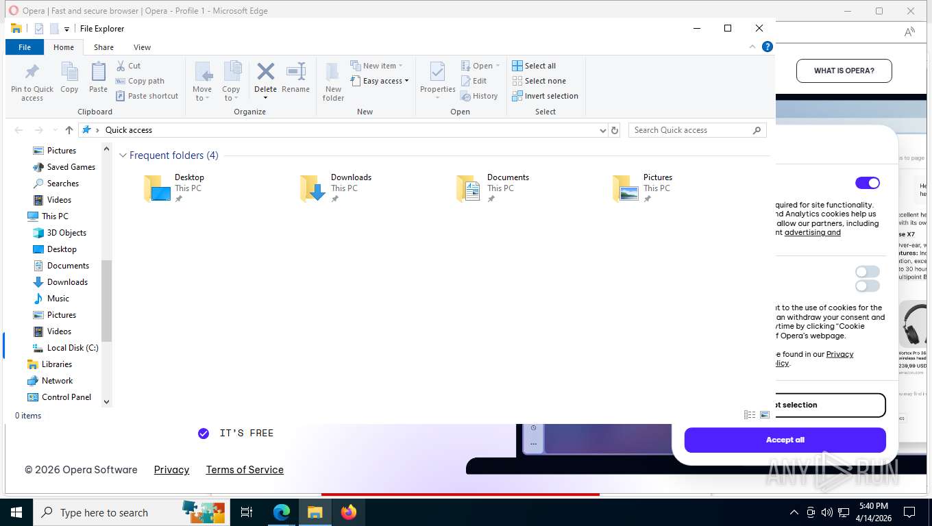The width and height of the screenshot is (932, 526).
Task: Open address bar history dropdown
Action: pyautogui.click(x=602, y=130)
